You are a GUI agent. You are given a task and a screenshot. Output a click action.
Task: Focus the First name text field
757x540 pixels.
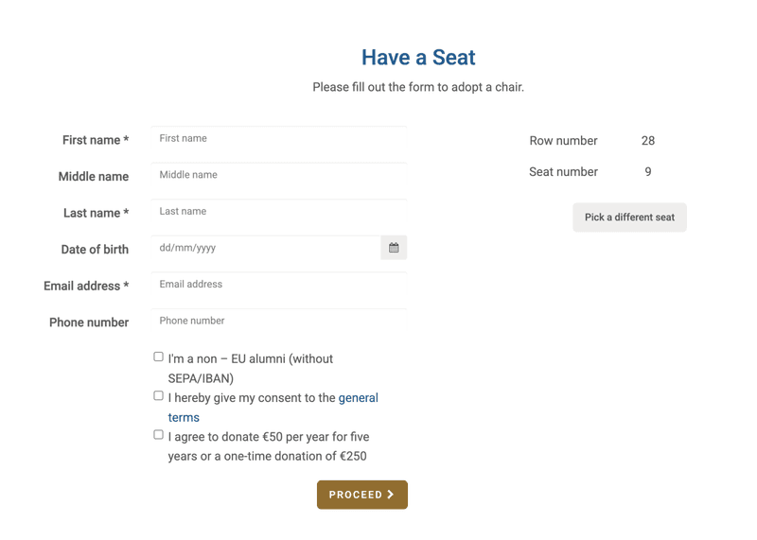tap(278, 139)
